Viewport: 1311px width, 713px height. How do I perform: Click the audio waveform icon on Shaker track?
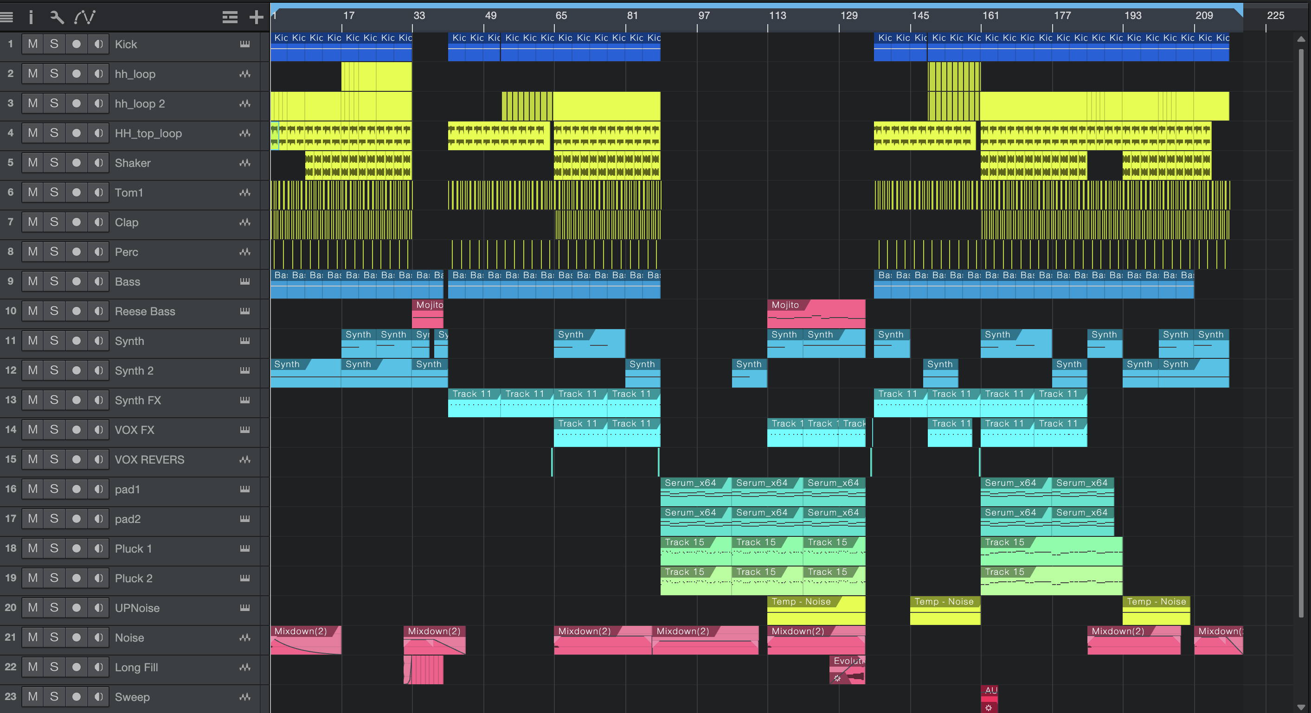245,163
